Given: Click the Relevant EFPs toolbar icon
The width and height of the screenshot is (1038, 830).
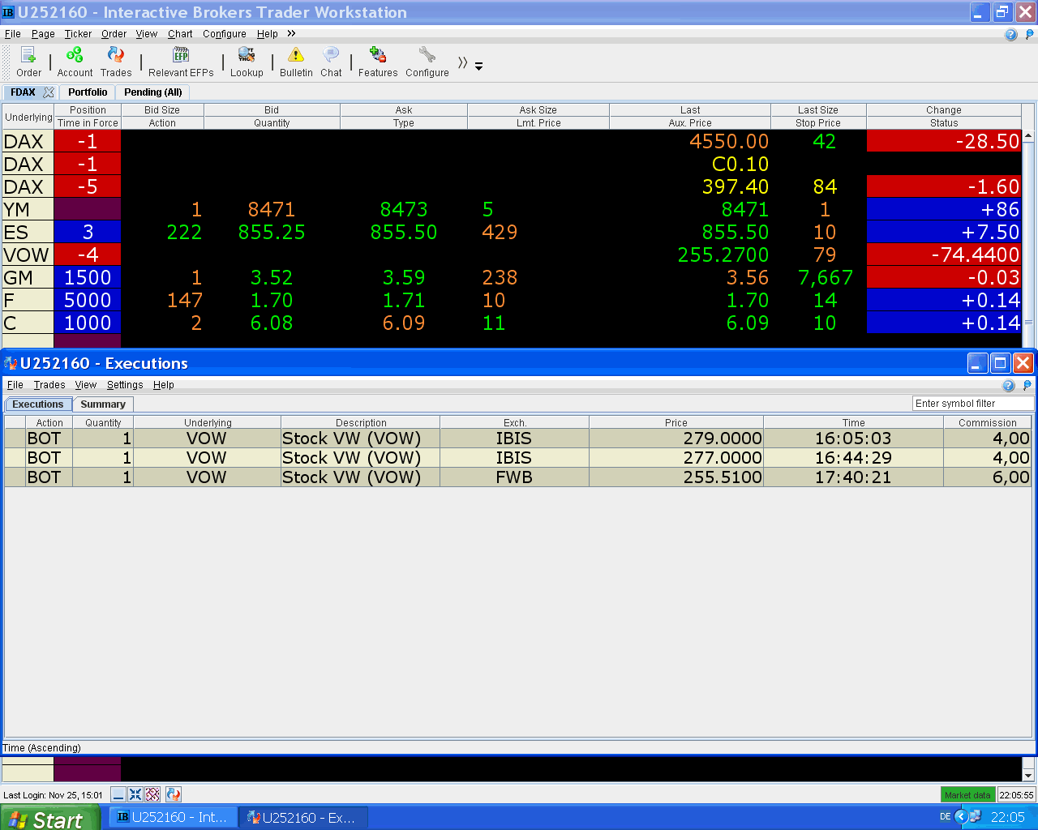Looking at the screenshot, I should coord(181,62).
